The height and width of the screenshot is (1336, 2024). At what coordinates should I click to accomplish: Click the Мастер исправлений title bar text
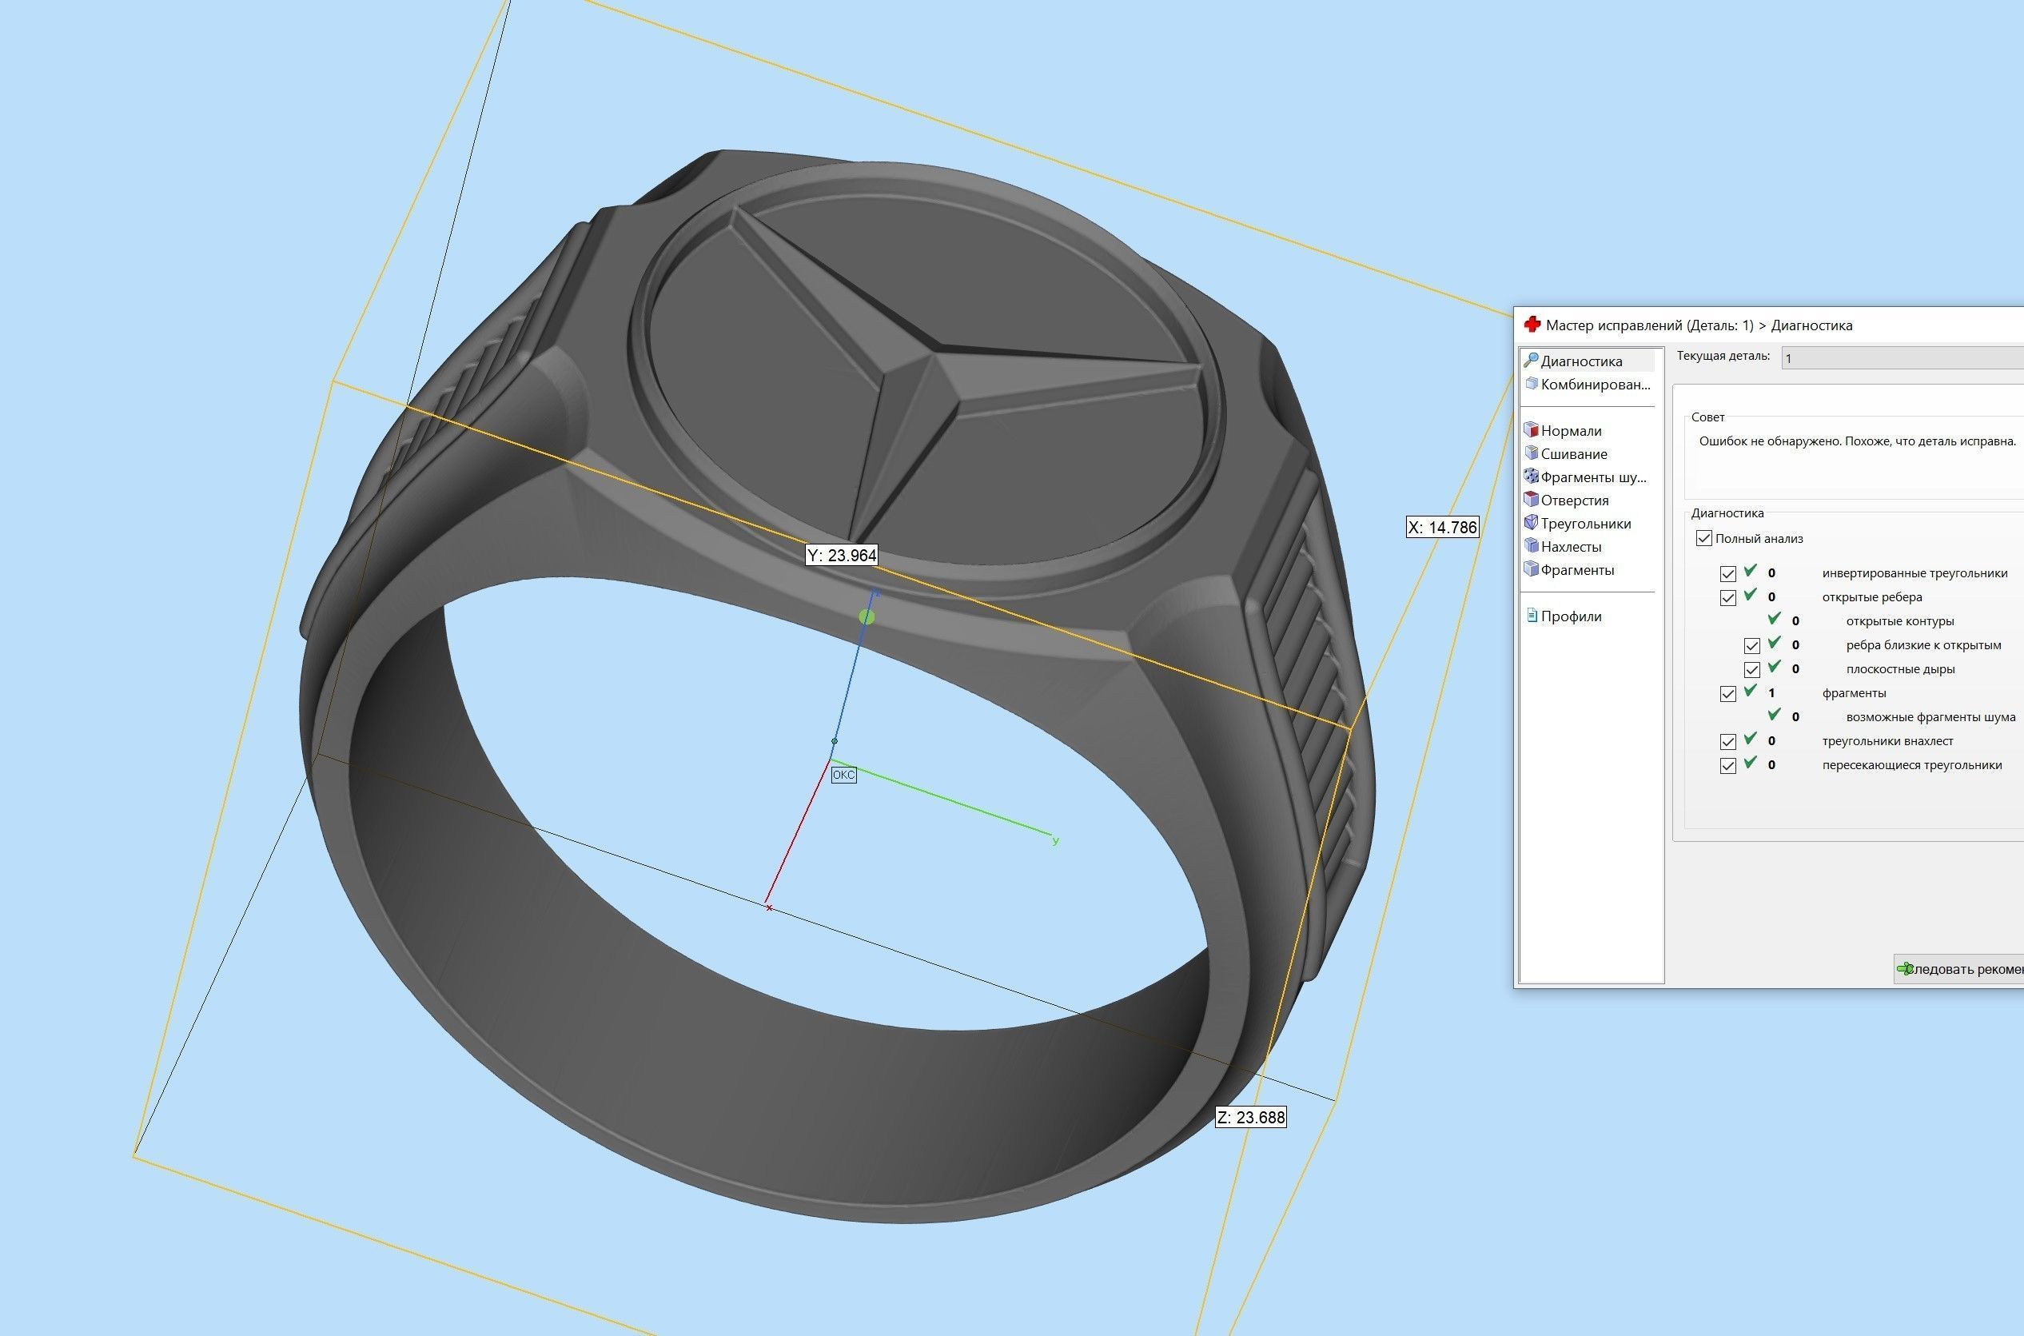[1699, 325]
